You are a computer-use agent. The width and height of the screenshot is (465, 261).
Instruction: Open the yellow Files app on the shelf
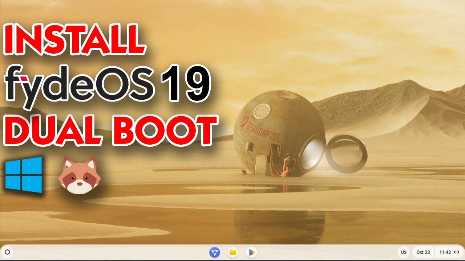point(233,252)
